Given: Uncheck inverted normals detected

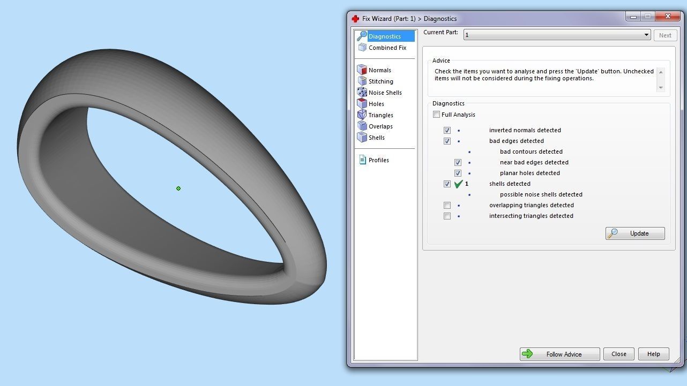Looking at the screenshot, I should 447,130.
